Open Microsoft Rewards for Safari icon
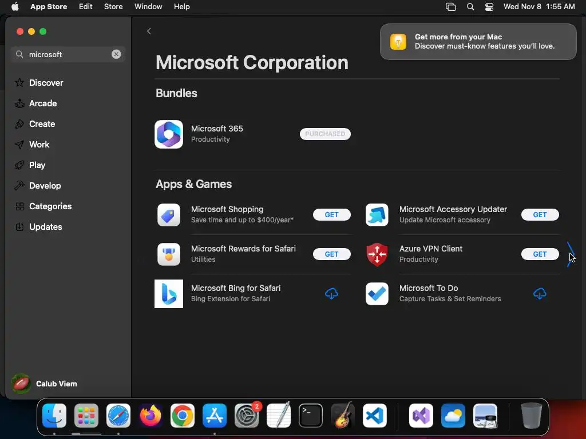This screenshot has height=439, width=586. [169, 254]
